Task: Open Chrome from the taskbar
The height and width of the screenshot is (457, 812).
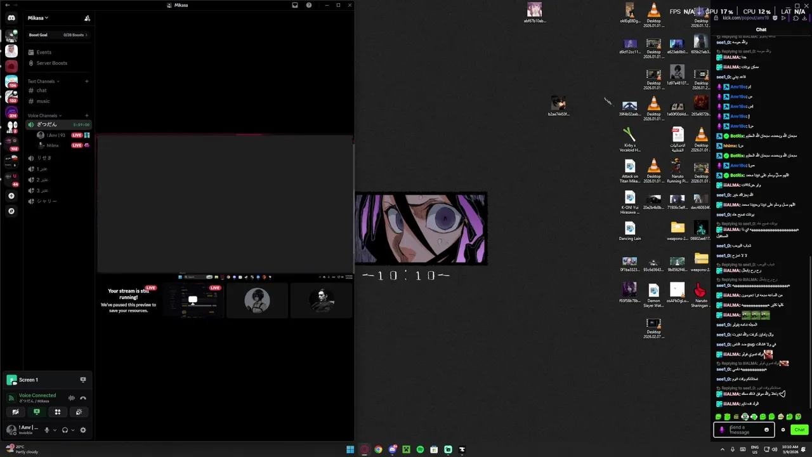Action: [378, 449]
